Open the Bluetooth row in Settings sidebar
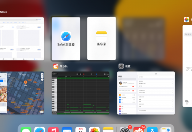The width and height of the screenshot is (192, 132). (127, 100)
